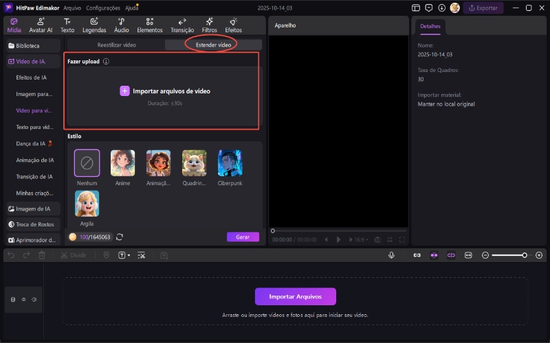Open Aprimorador d... section
This screenshot has width=550, height=343.
point(33,240)
